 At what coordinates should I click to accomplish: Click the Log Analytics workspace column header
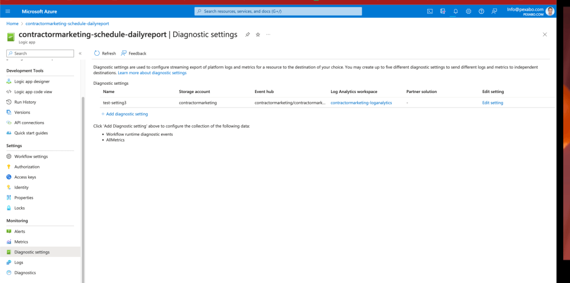[354, 91]
